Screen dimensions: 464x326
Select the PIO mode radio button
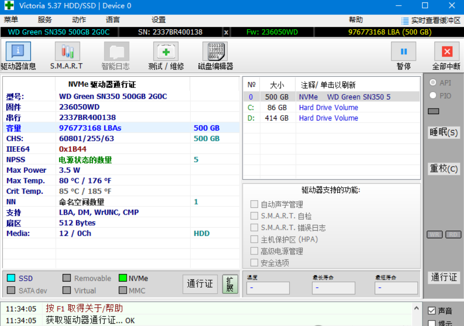tap(434, 95)
